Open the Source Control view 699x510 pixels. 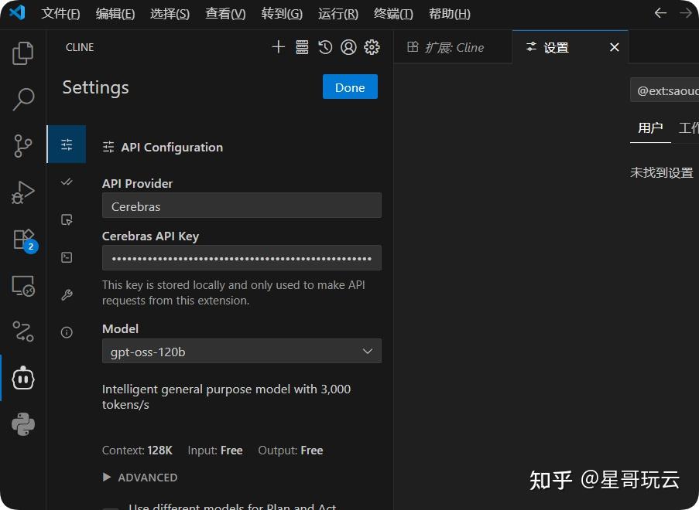(x=23, y=145)
